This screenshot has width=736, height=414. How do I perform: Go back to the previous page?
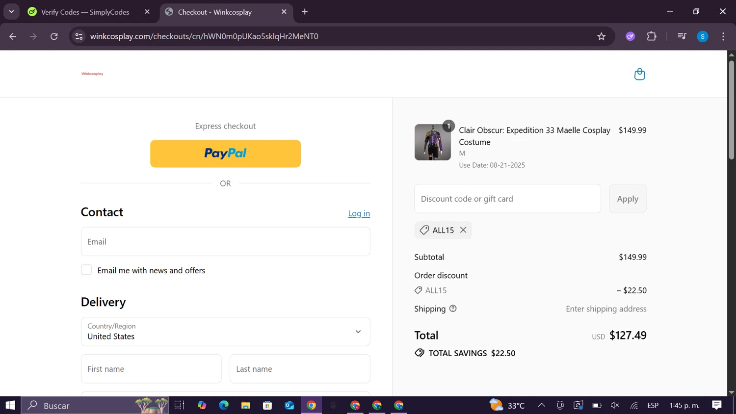tap(13, 36)
